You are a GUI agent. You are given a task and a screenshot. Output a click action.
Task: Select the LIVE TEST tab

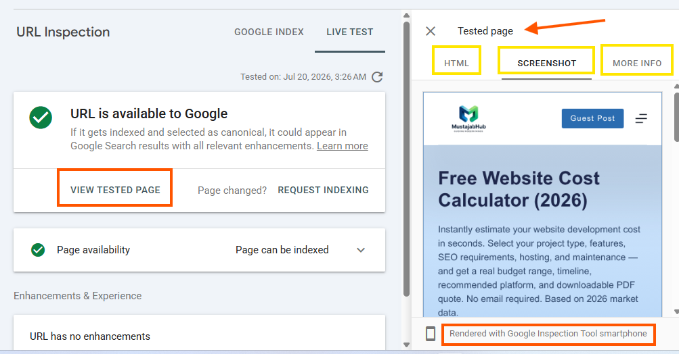(x=350, y=32)
